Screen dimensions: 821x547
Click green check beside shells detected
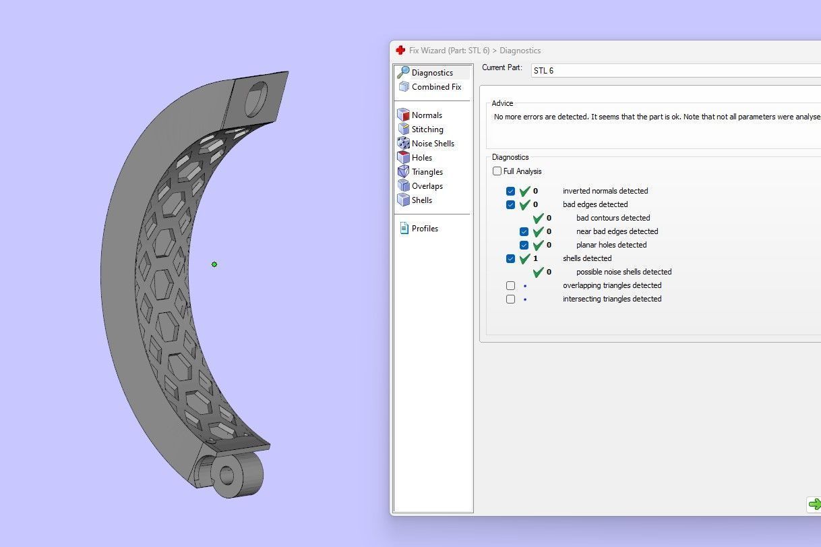[525, 258]
